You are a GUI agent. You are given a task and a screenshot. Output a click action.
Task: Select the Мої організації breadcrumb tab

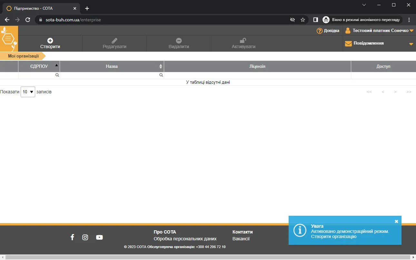click(23, 56)
